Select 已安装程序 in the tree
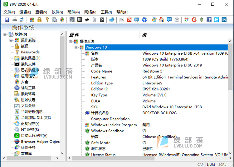Screen dimensions: 234x167 [30, 70]
